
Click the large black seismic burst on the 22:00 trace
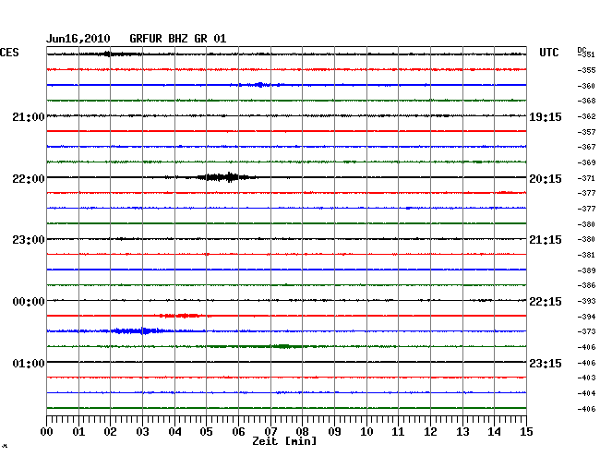(x=226, y=177)
